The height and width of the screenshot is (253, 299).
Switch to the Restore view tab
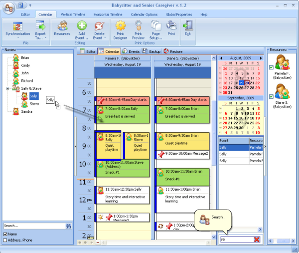[173, 51]
